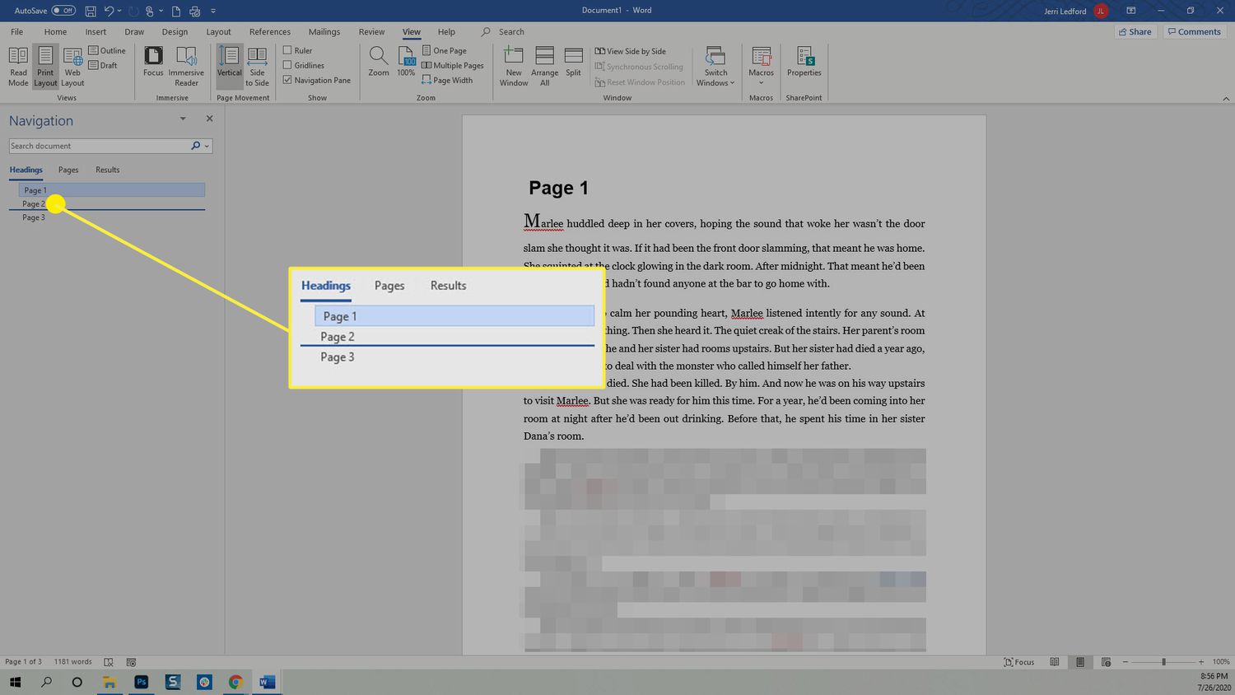Click the Share button

(x=1135, y=31)
